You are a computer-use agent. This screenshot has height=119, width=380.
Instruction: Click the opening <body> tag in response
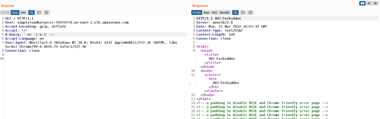(x=206, y=71)
